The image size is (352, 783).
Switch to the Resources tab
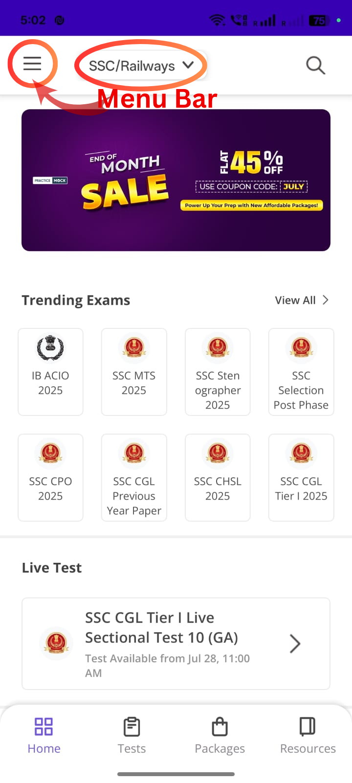pyautogui.click(x=308, y=735)
